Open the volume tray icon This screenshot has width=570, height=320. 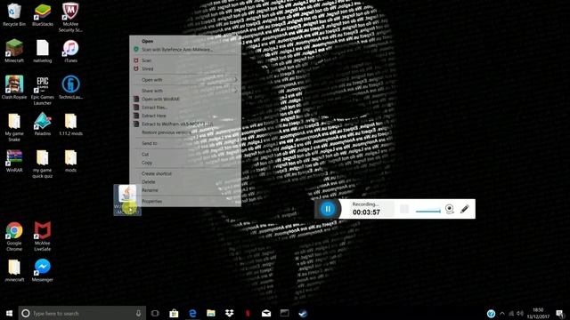pyautogui.click(x=520, y=314)
